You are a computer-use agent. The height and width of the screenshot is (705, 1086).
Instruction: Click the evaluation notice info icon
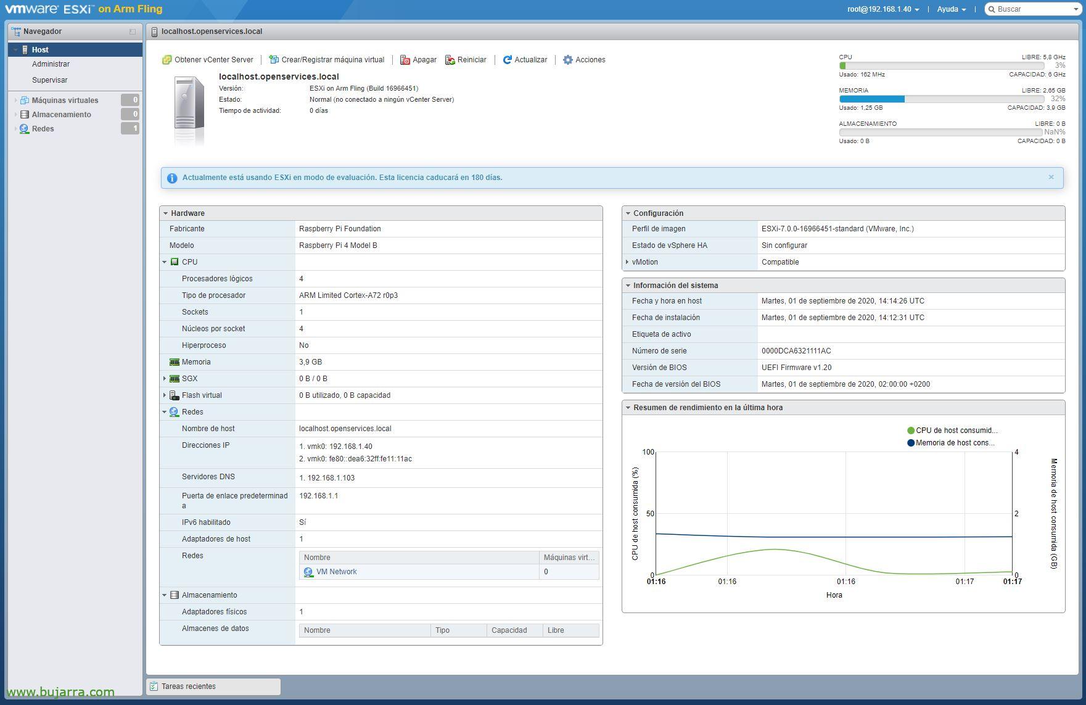(172, 178)
